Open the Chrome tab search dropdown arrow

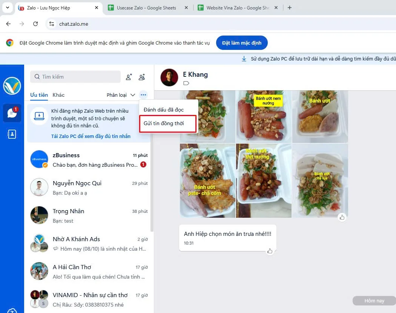point(7,8)
